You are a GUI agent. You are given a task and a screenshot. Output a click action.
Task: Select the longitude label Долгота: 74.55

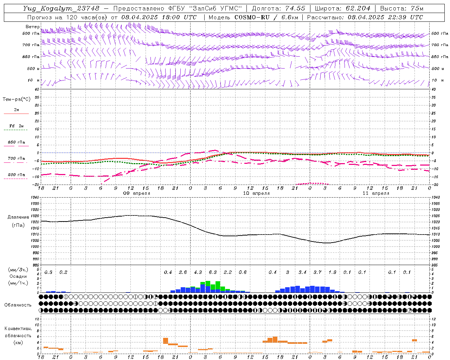tap(278, 8)
